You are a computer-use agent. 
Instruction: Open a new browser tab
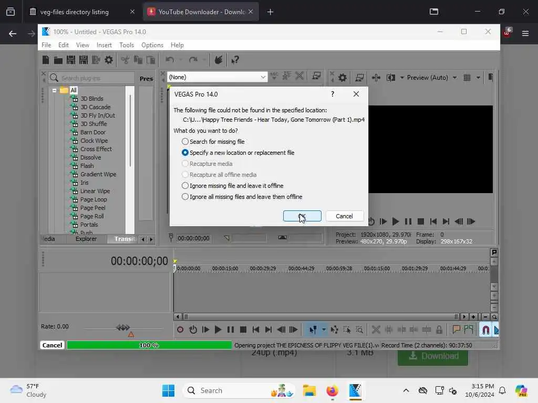tap(271, 12)
